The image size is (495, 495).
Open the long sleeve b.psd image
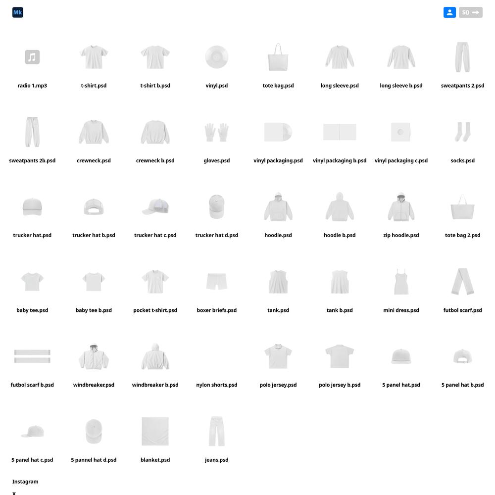tap(401, 57)
